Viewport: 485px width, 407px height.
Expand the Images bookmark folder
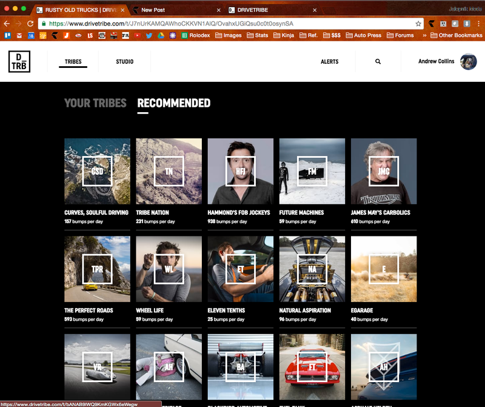coord(229,35)
